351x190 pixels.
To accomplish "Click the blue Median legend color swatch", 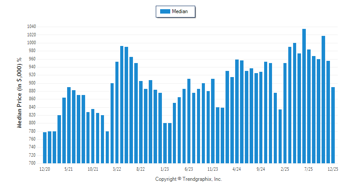I will coord(165,12).
